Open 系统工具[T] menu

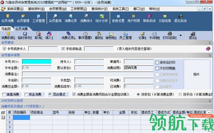click(121, 9)
